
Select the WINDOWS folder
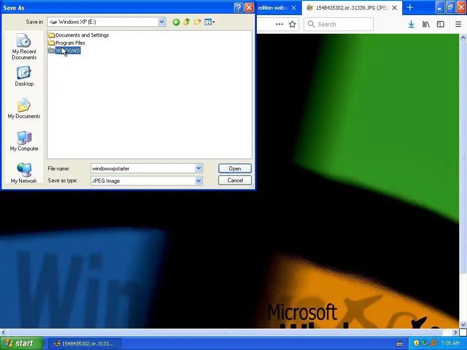(x=64, y=51)
